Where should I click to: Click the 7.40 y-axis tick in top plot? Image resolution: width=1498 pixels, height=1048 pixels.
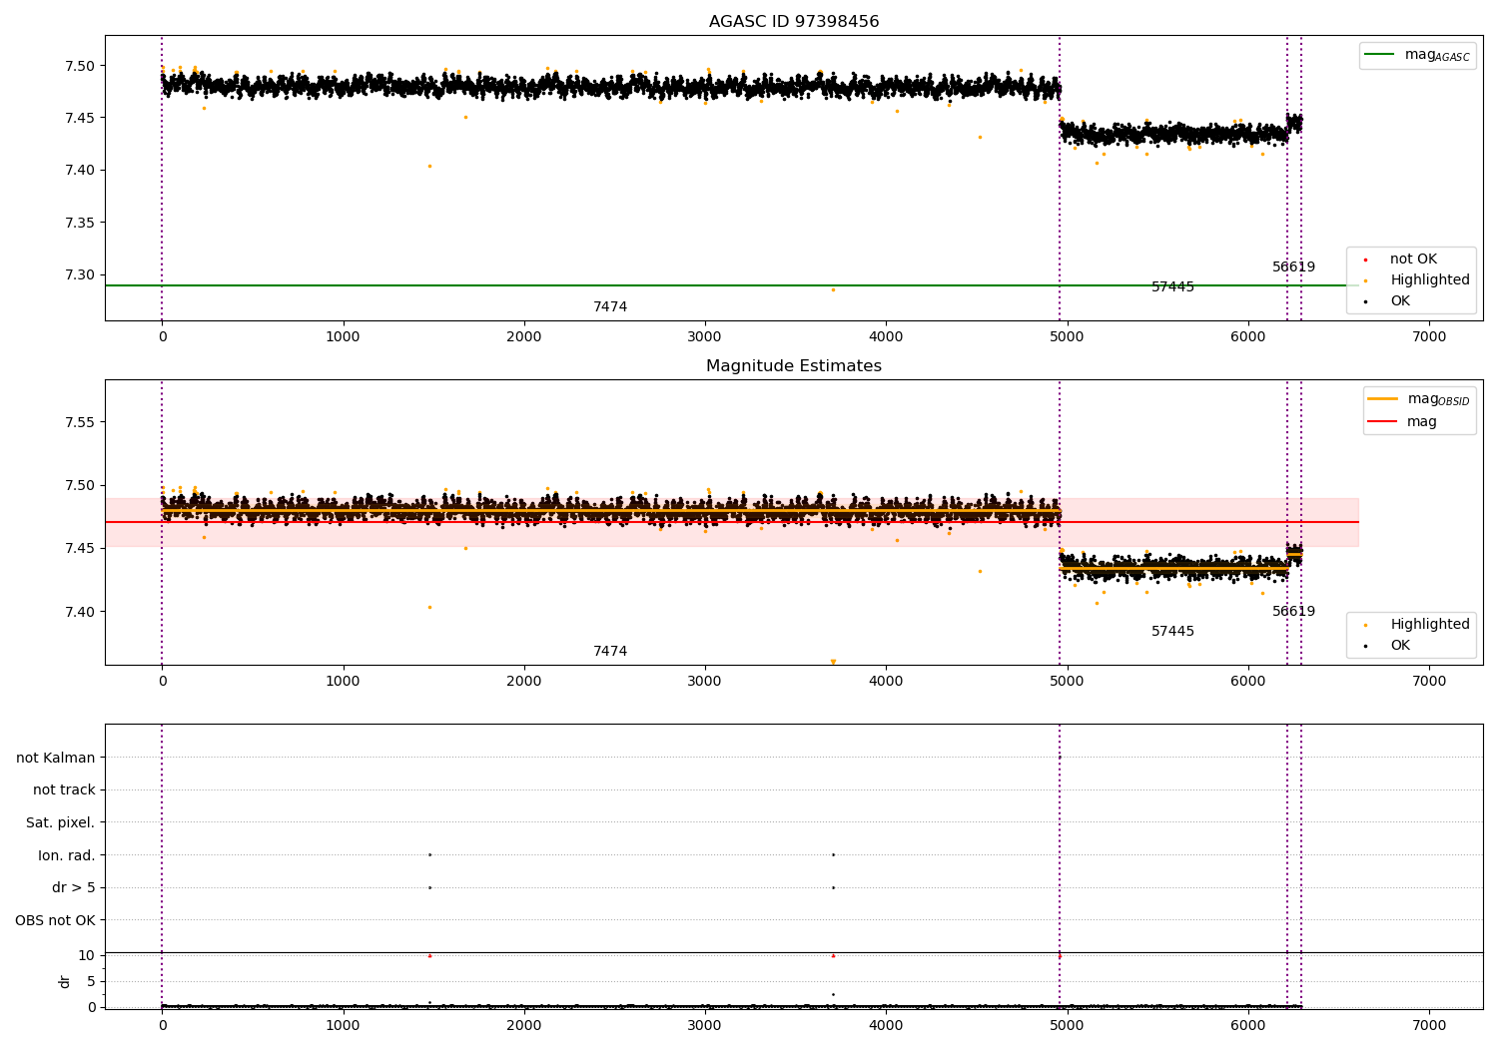pos(80,171)
